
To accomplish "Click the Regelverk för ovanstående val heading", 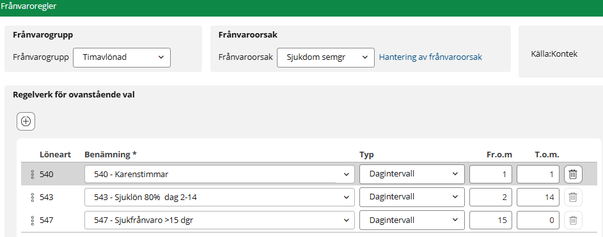I will pos(74,95).
